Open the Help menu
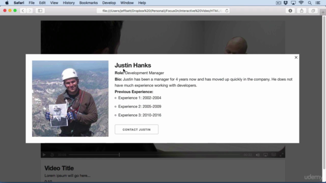The image size is (326, 183). coord(142,3)
